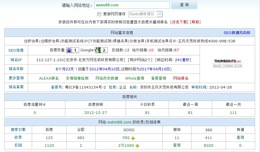Screen dimensions: 260x152
Task: Click the 百度 反链 value 1120
Action: 49,146
